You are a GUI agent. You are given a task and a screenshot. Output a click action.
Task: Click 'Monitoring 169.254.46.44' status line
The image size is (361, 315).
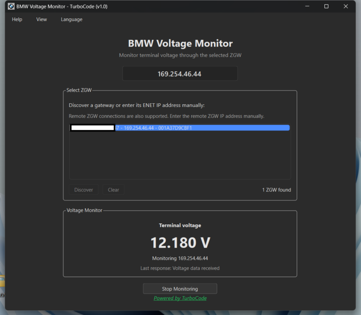[180, 258]
